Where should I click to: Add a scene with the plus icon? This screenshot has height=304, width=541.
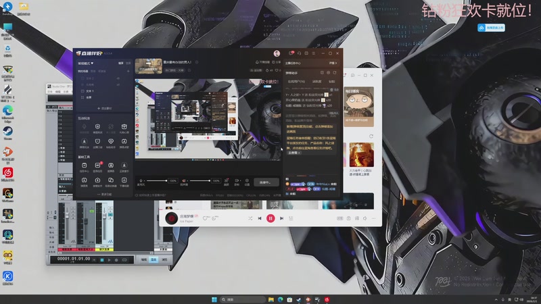pos(128,72)
